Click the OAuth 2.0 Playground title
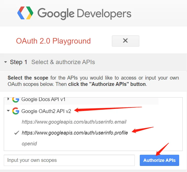The image size is (187, 172). pyautogui.click(x=53, y=41)
